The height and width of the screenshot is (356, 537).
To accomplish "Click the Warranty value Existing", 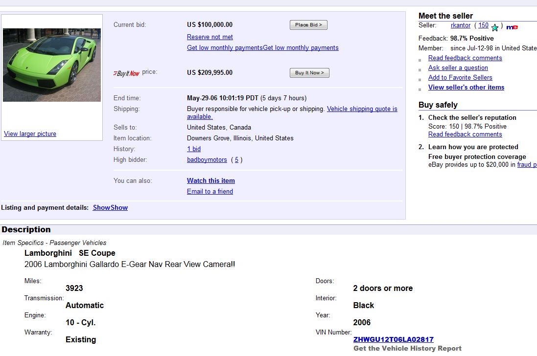I will click(x=81, y=339).
